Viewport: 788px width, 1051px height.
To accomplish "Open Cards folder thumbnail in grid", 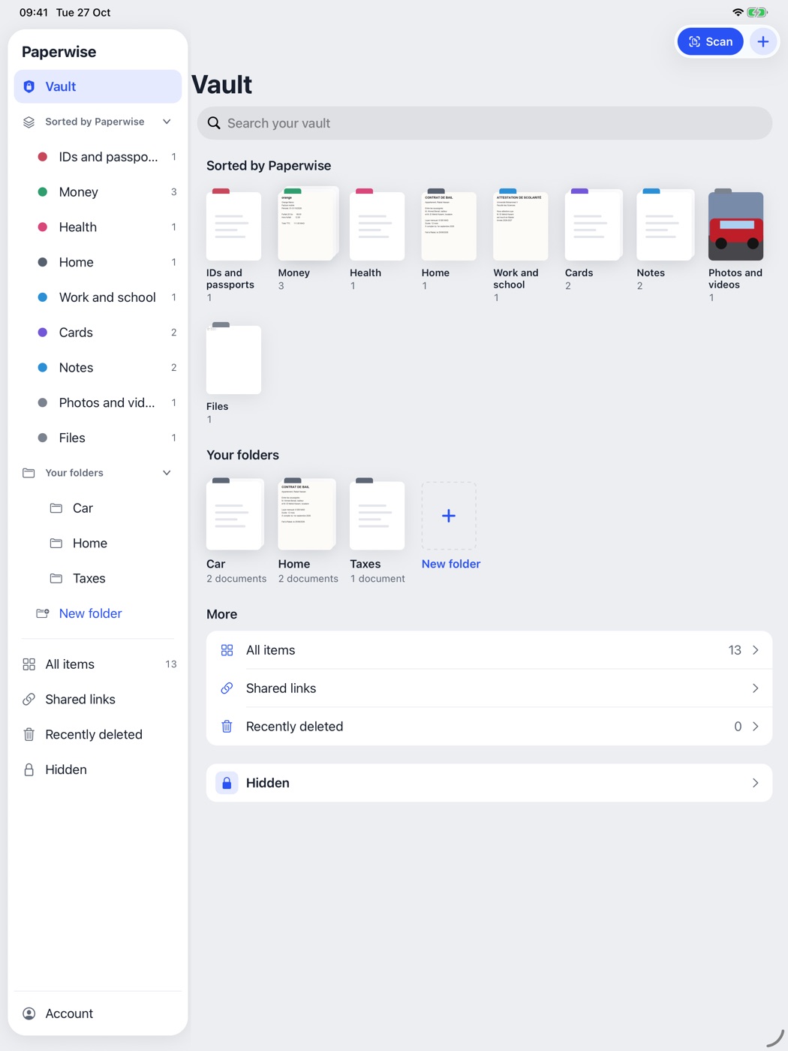I will click(594, 225).
